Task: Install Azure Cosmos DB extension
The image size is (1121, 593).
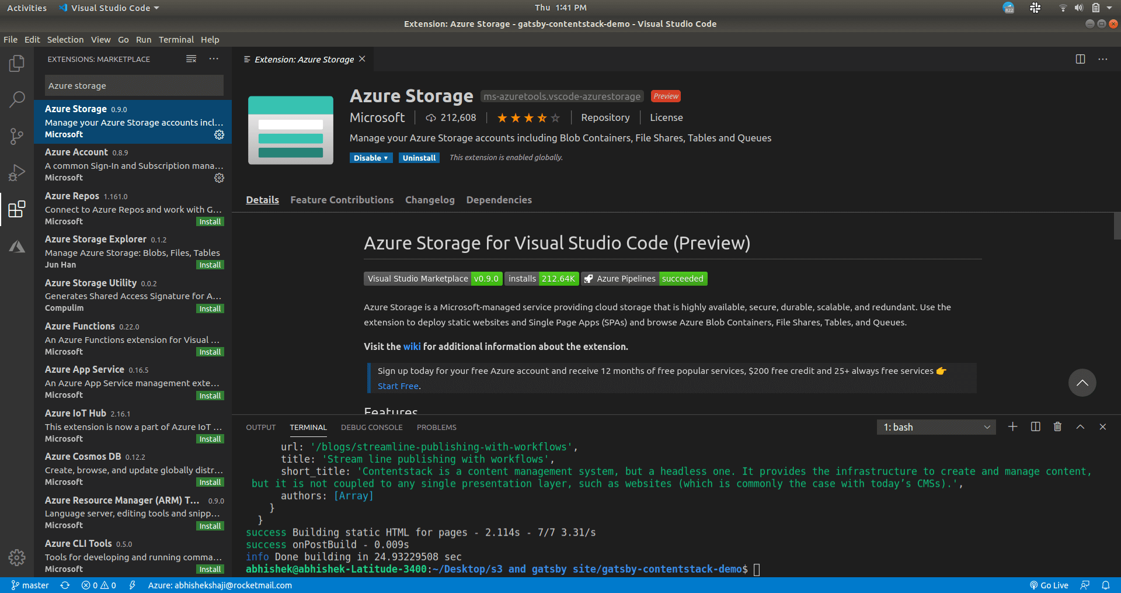Action: pos(210,482)
